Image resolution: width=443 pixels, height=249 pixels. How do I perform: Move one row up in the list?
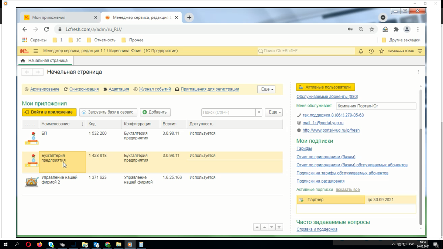264,227
